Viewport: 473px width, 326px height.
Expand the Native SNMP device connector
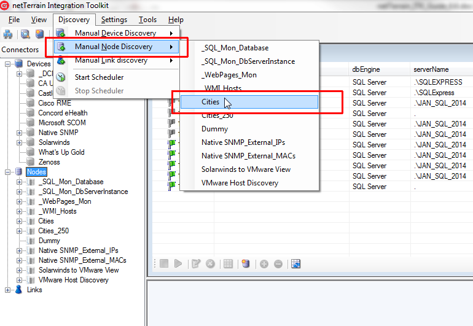(x=20, y=133)
